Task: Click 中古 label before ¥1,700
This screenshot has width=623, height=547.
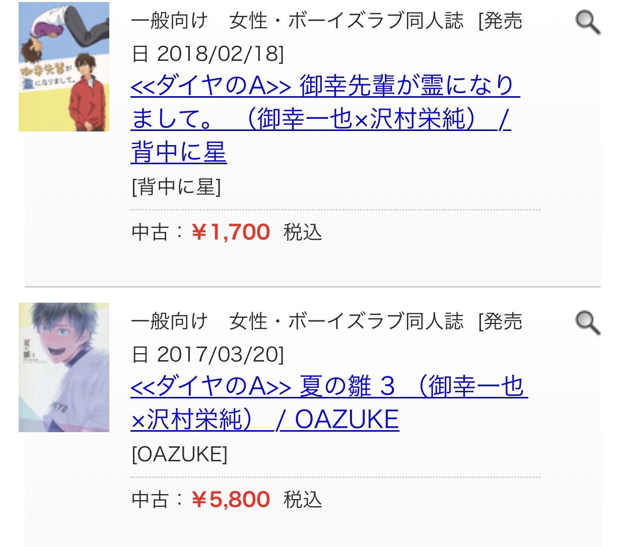Action: [x=150, y=232]
